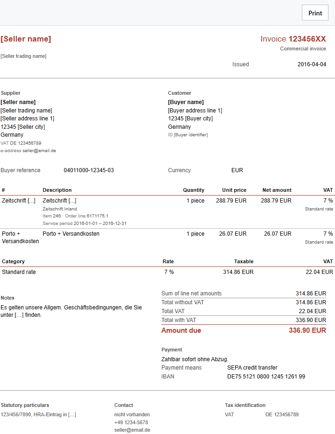Screen dimensions: 335x434
Task: Click SEPA credit transfer value
Action: click(252, 368)
